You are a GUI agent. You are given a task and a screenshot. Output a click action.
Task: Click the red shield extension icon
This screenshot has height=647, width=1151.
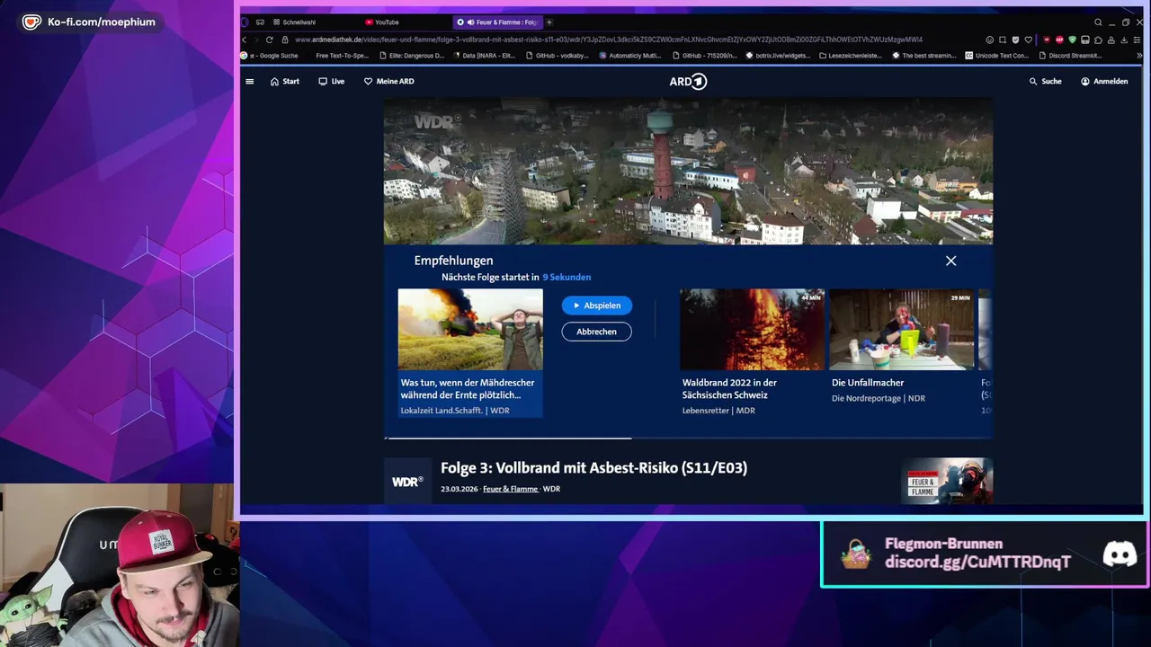coord(1047,40)
